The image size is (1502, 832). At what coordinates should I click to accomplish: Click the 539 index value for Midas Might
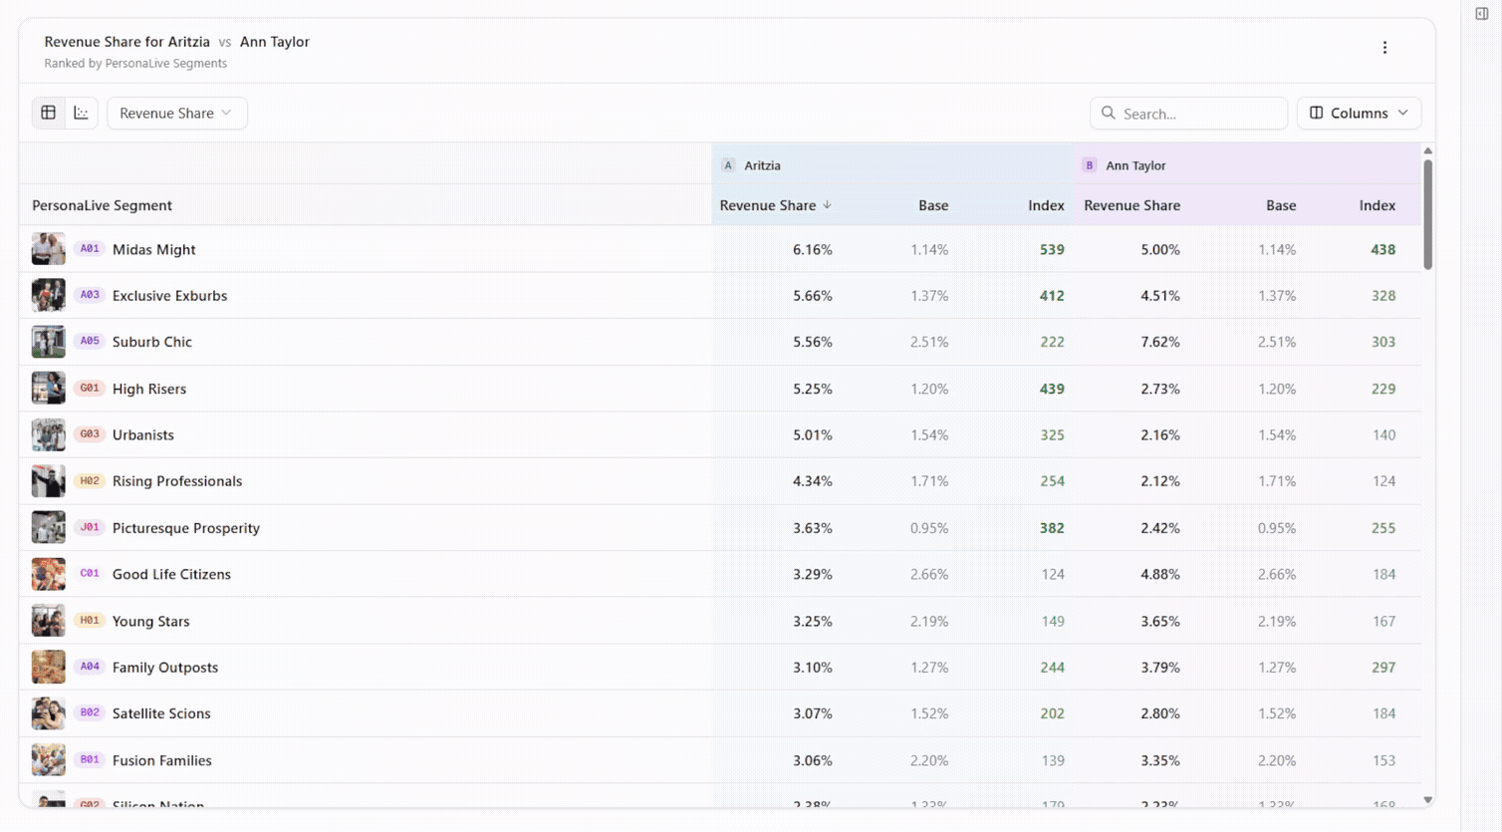1052,249
